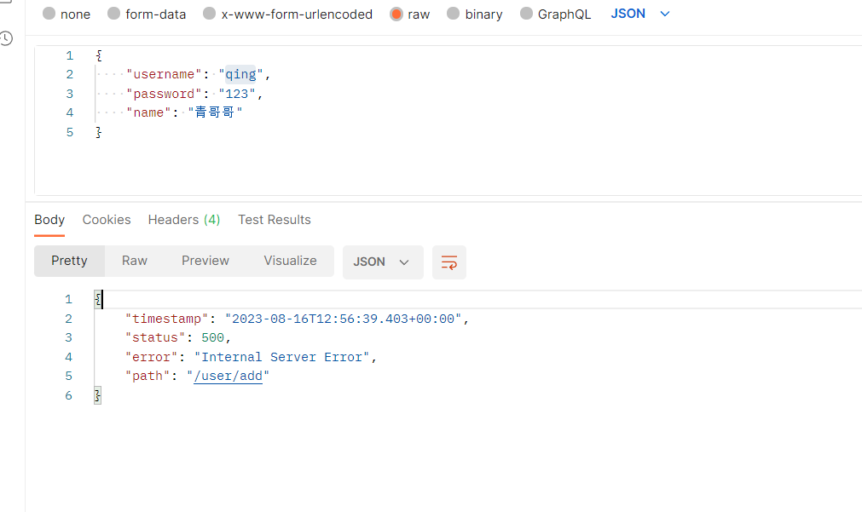Select the Visualize response view
This screenshot has height=512, width=862.
click(x=290, y=261)
